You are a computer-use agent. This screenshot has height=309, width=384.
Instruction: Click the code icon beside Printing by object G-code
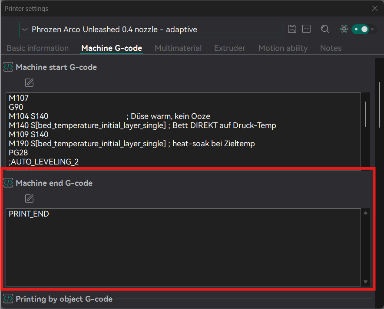pyautogui.click(x=8, y=299)
